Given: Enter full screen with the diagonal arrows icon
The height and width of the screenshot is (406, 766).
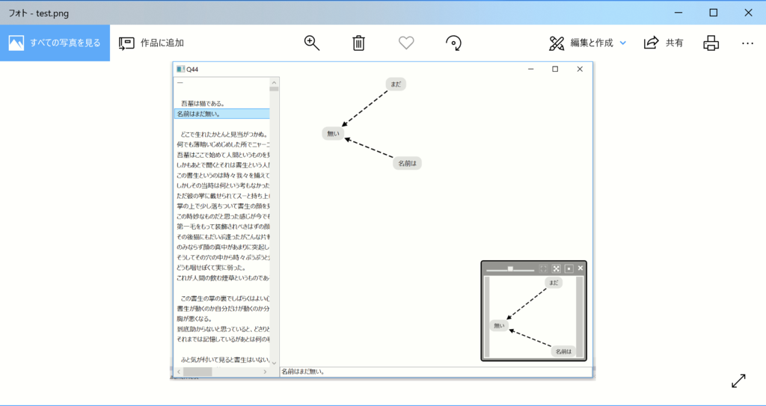Looking at the screenshot, I should coord(738,381).
